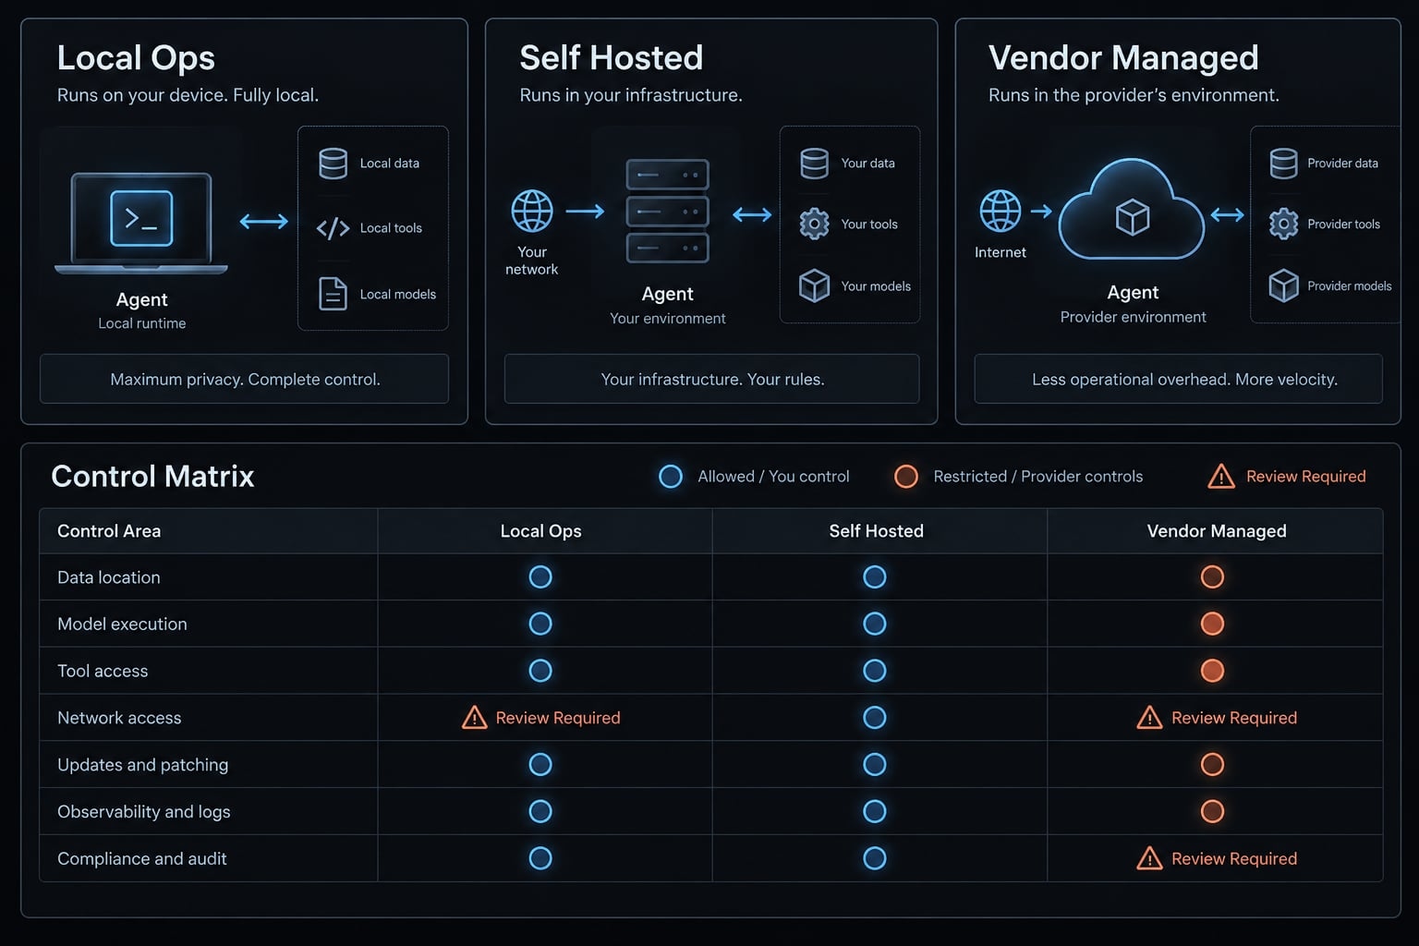Screen dimensions: 1419x946
Task: Select the "Updates and patching" row label
Action: pos(142,765)
